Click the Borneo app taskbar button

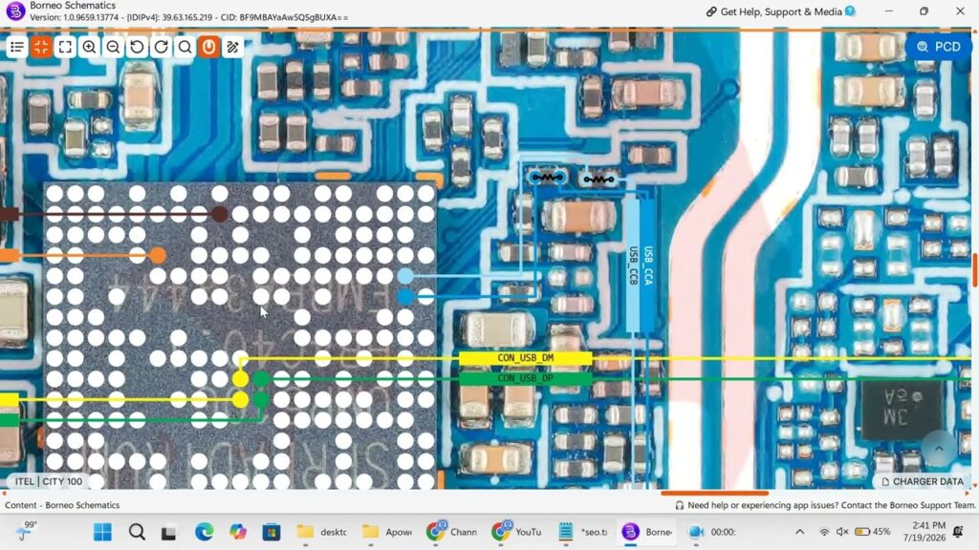point(647,532)
